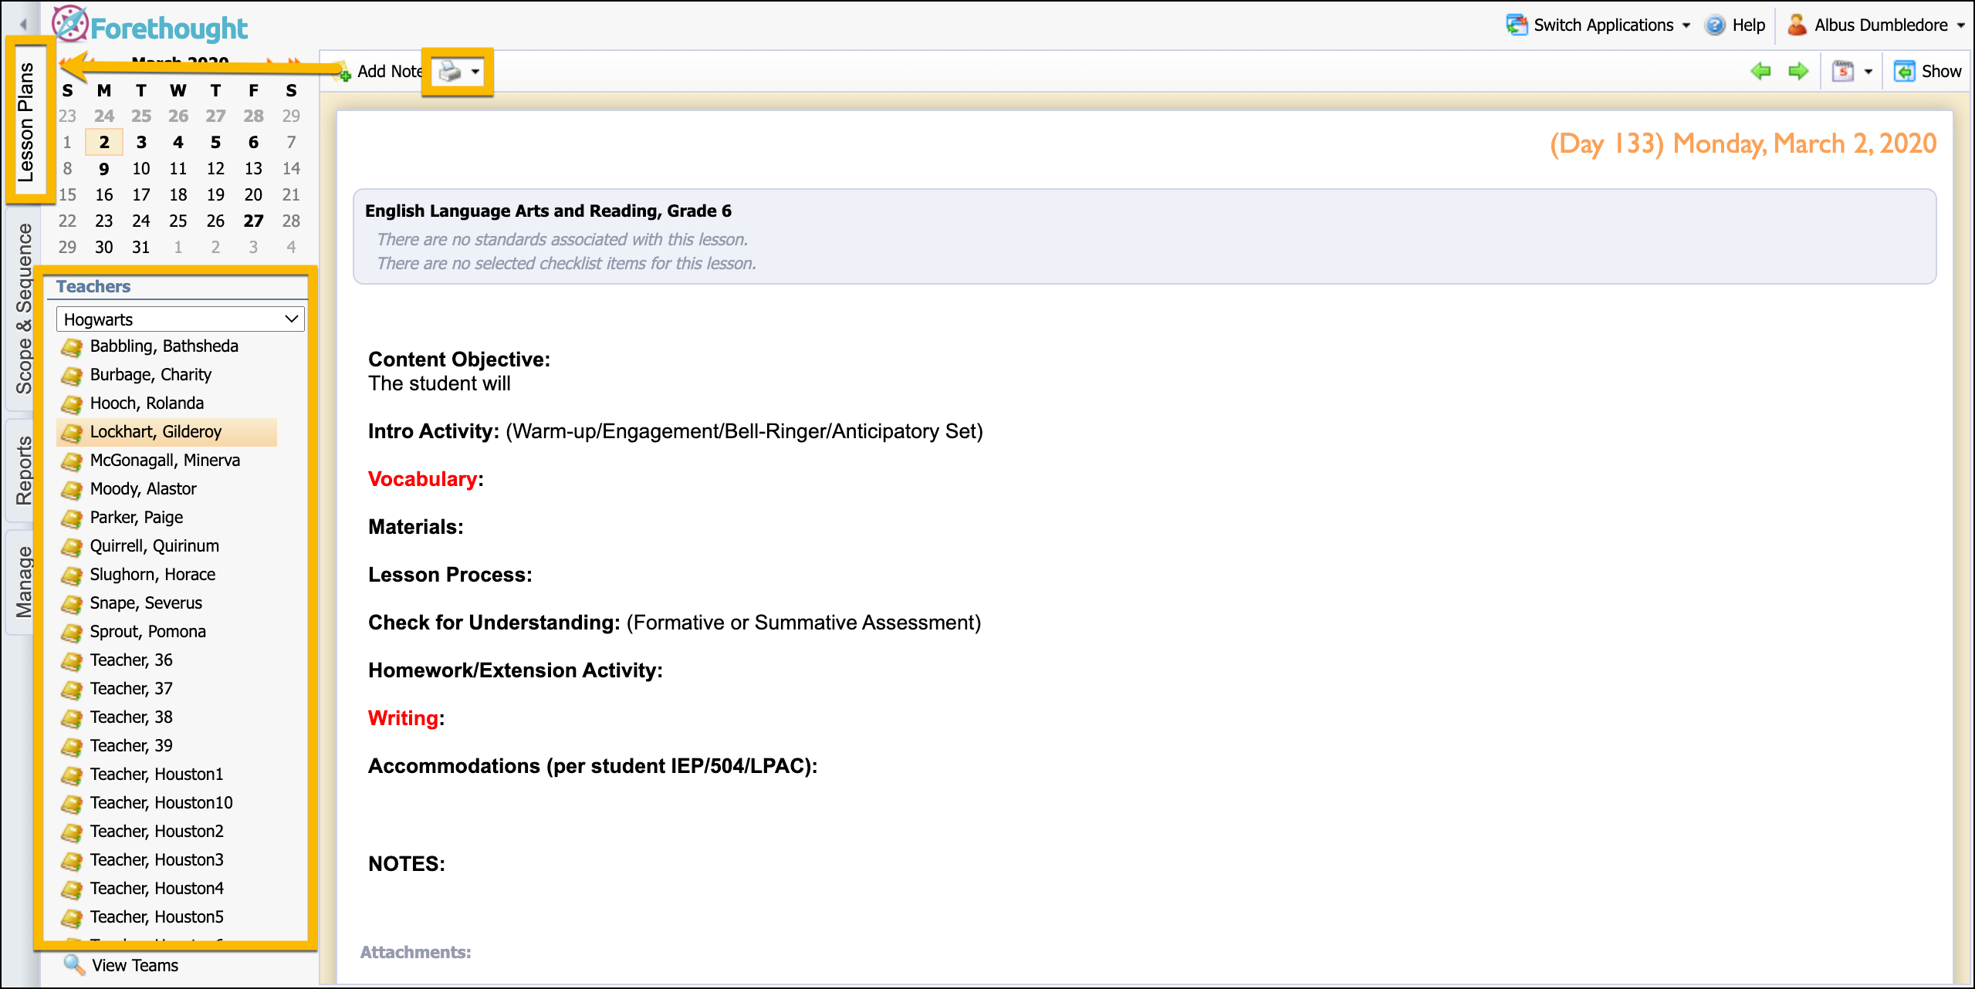
Task: Click the Forethought logo
Action: pos(150,26)
